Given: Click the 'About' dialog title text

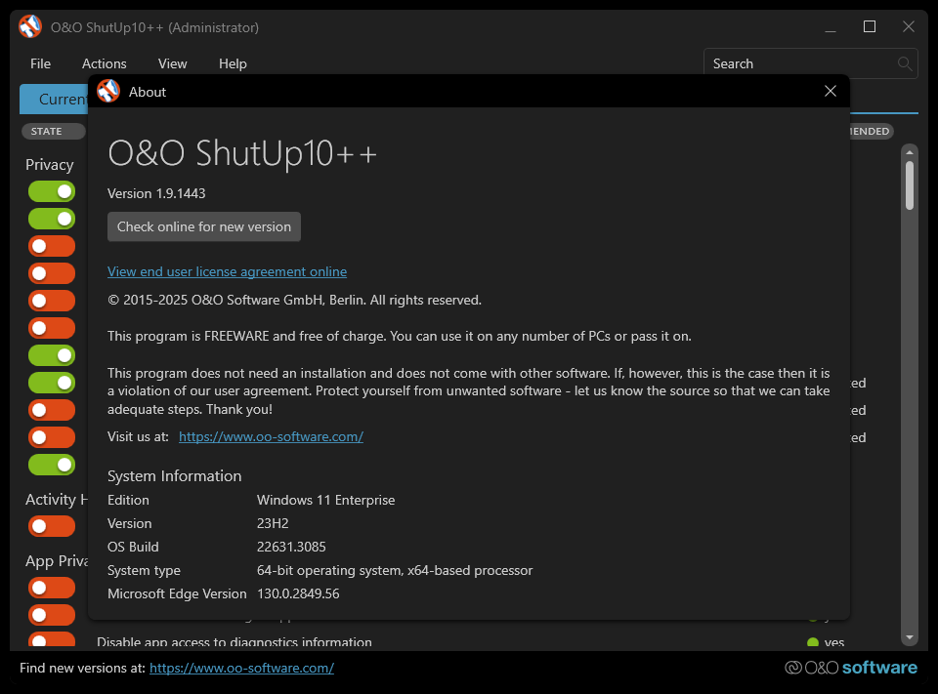Looking at the screenshot, I should tap(148, 92).
